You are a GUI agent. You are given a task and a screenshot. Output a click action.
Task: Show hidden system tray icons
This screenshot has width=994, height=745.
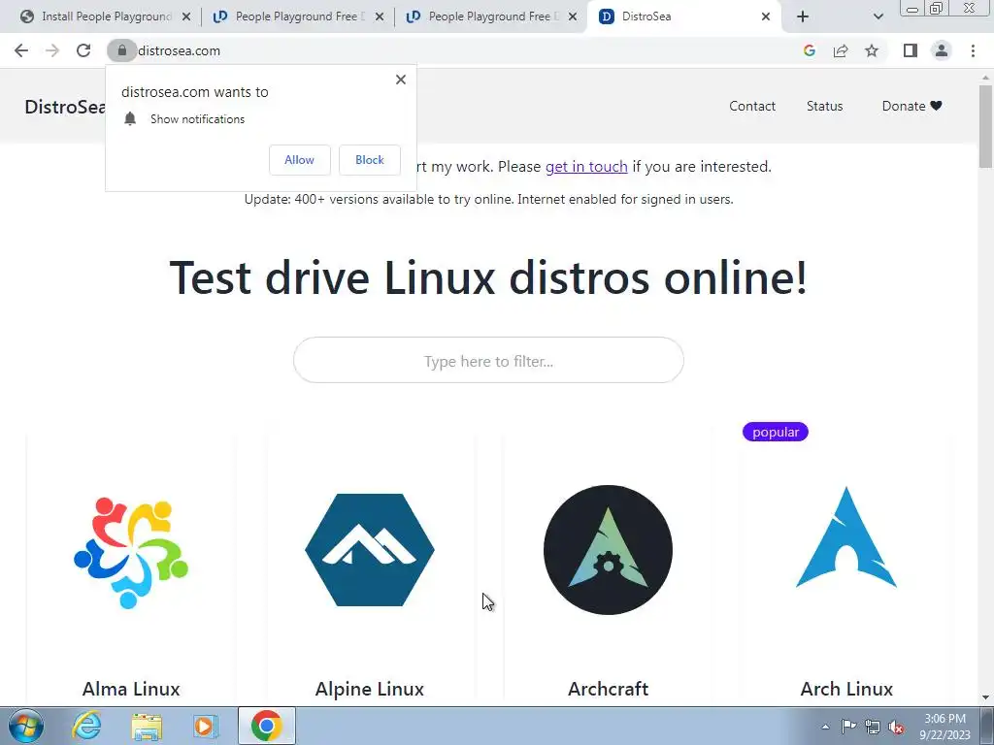point(825,727)
